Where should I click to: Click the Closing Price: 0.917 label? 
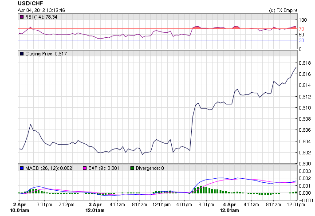pyautogui.click(x=46, y=54)
